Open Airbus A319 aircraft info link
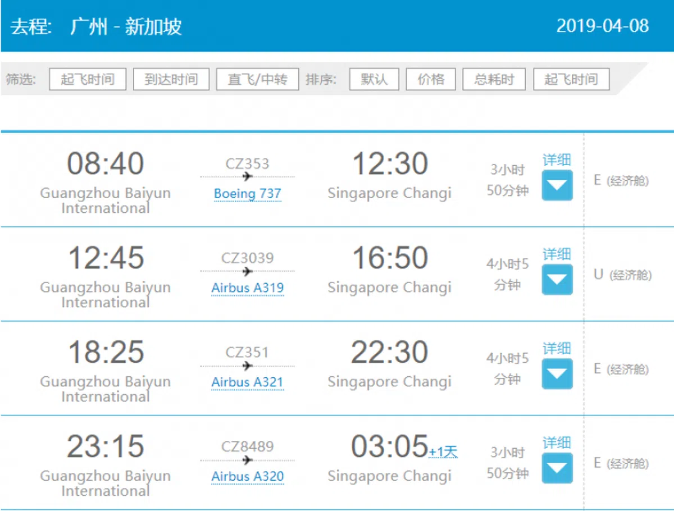 247,288
